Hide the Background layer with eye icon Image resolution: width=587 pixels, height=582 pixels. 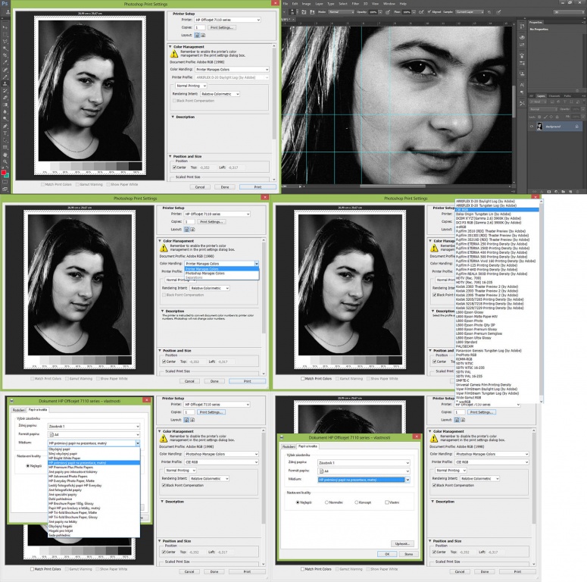532,127
